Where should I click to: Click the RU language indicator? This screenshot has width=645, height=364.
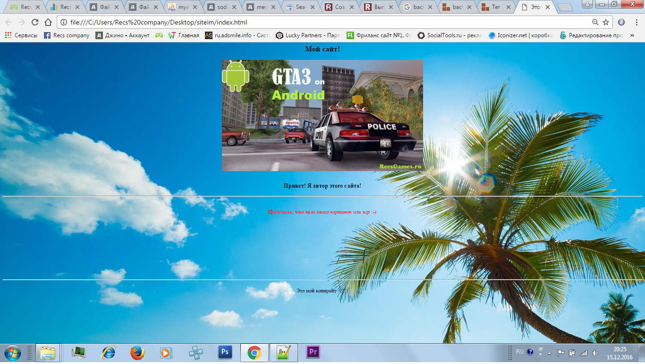[x=519, y=352]
